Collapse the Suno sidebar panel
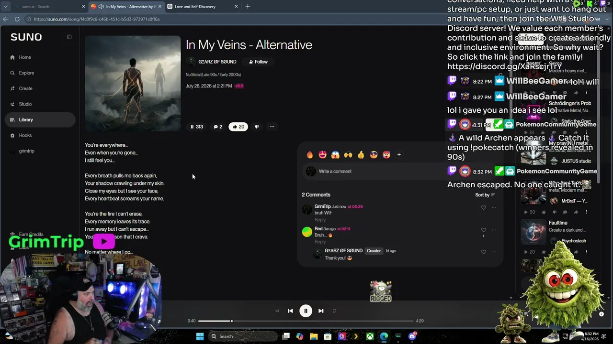 click(69, 37)
